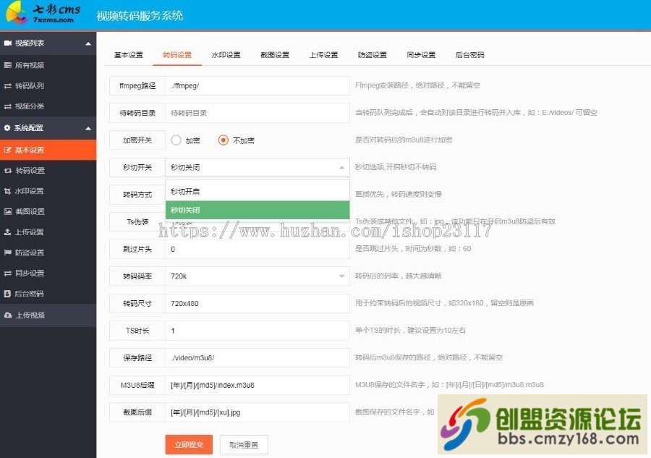The image size is (651, 458).
Task: Click the list icon beside 所有视频
Action: [x=8, y=65]
